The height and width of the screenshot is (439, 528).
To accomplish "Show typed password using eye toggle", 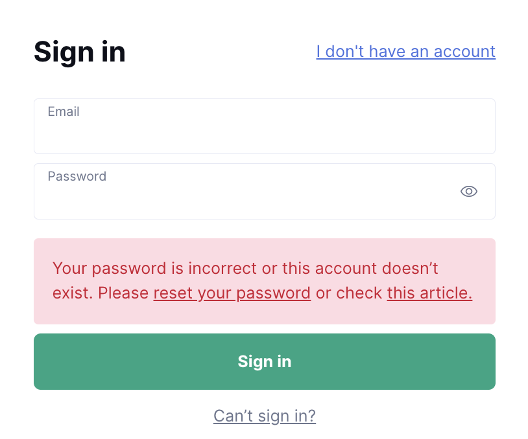I will [468, 191].
